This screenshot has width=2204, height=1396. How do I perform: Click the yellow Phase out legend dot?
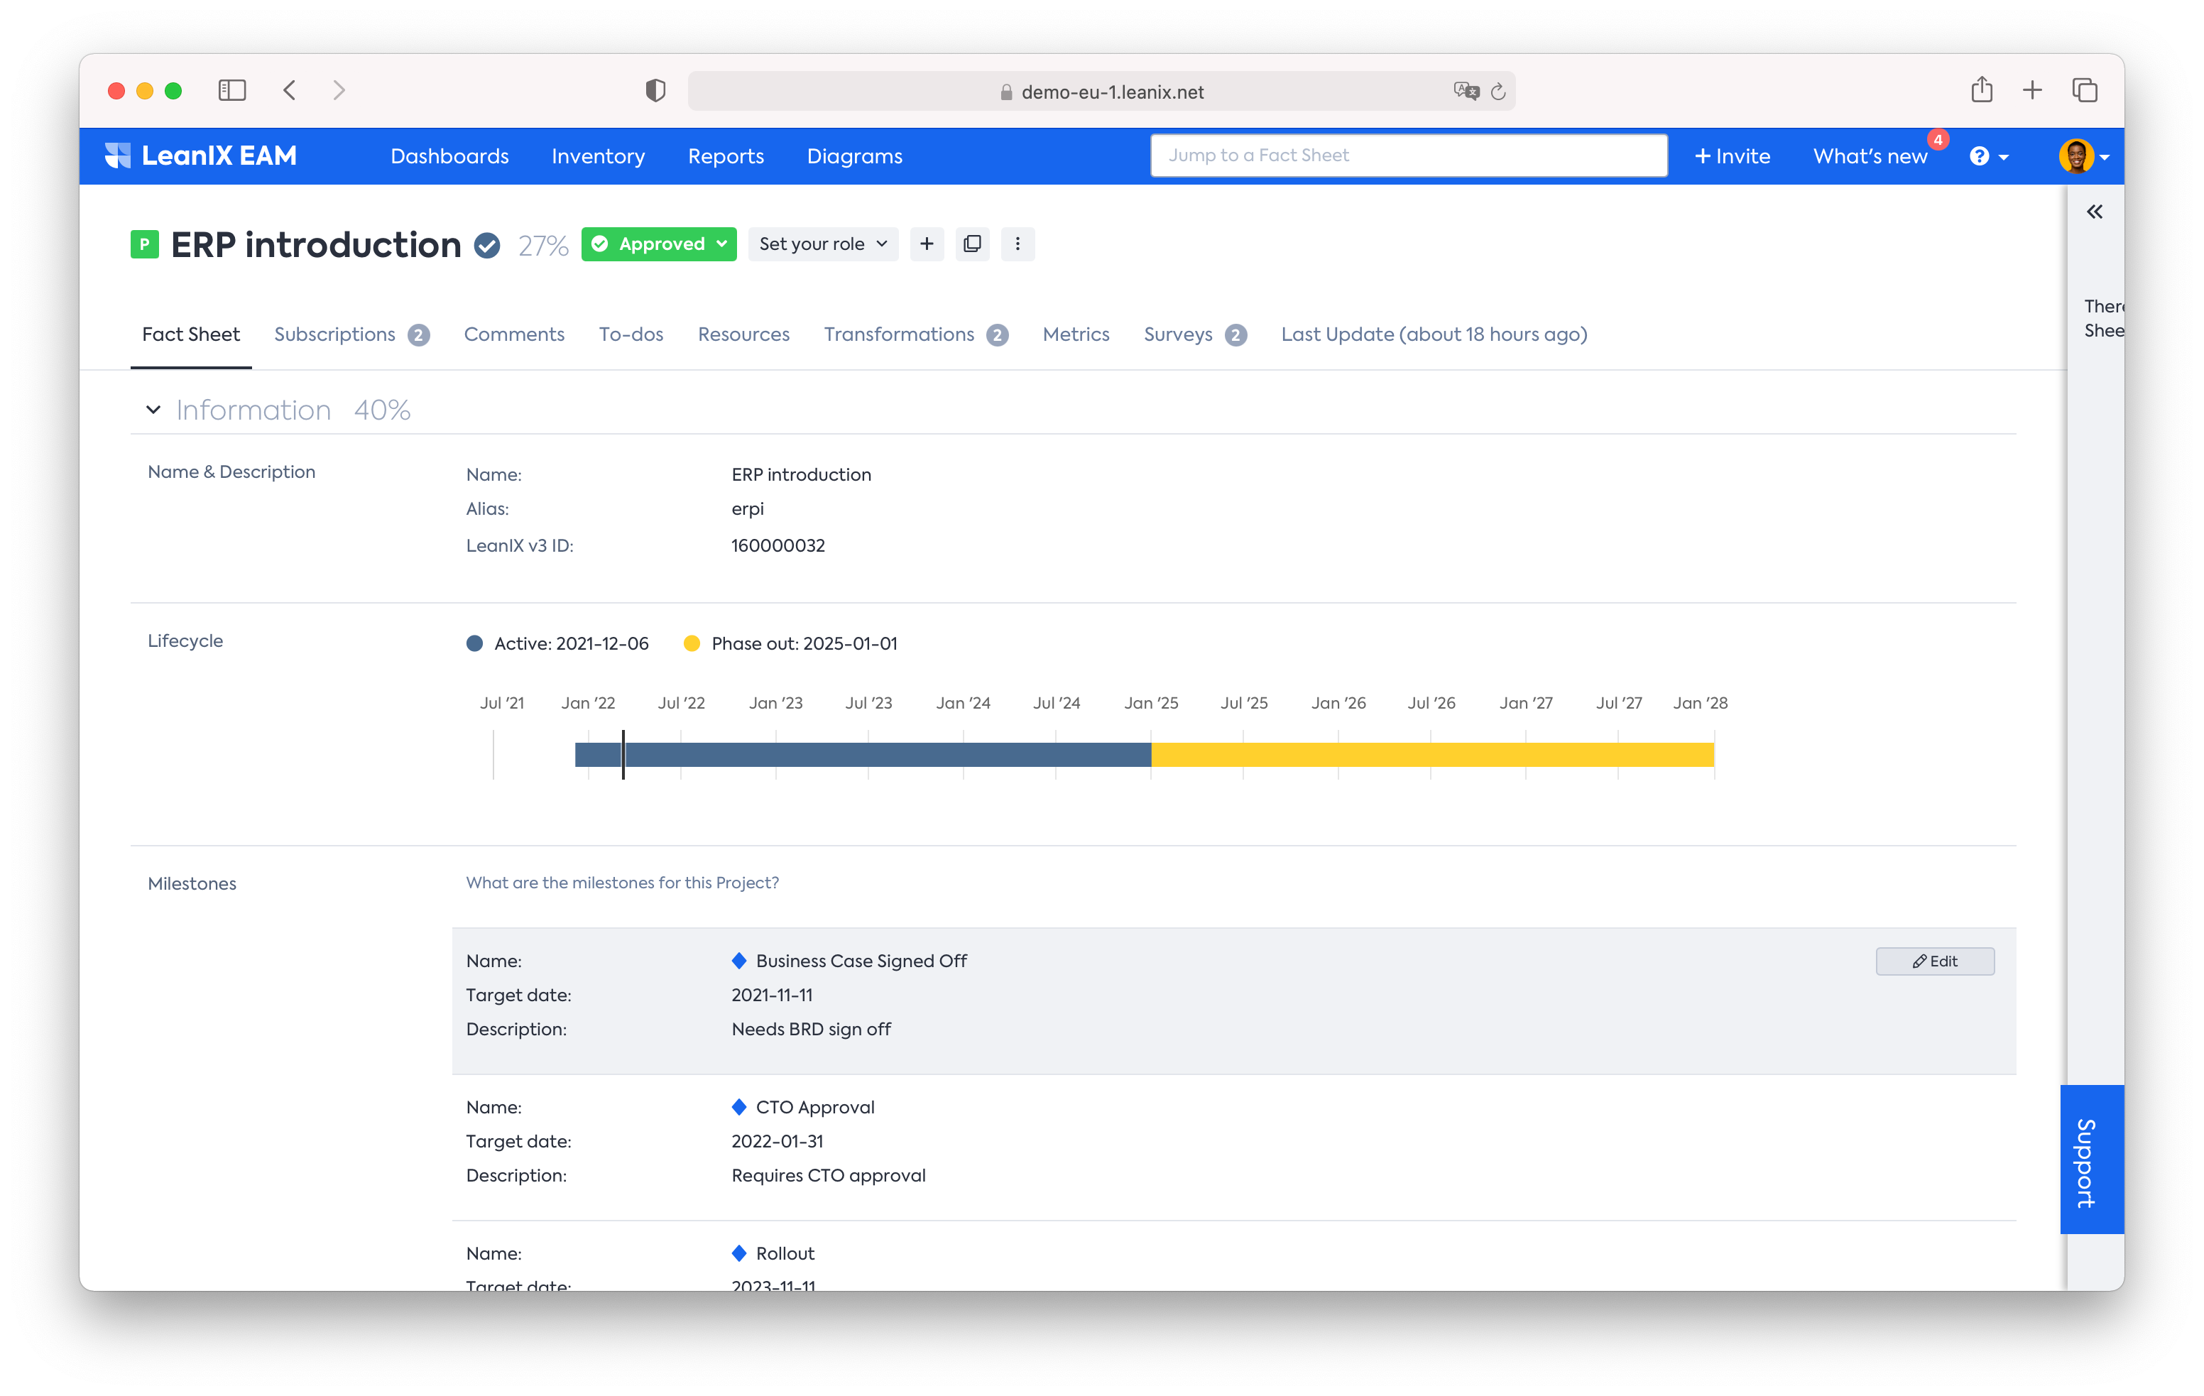pos(692,643)
